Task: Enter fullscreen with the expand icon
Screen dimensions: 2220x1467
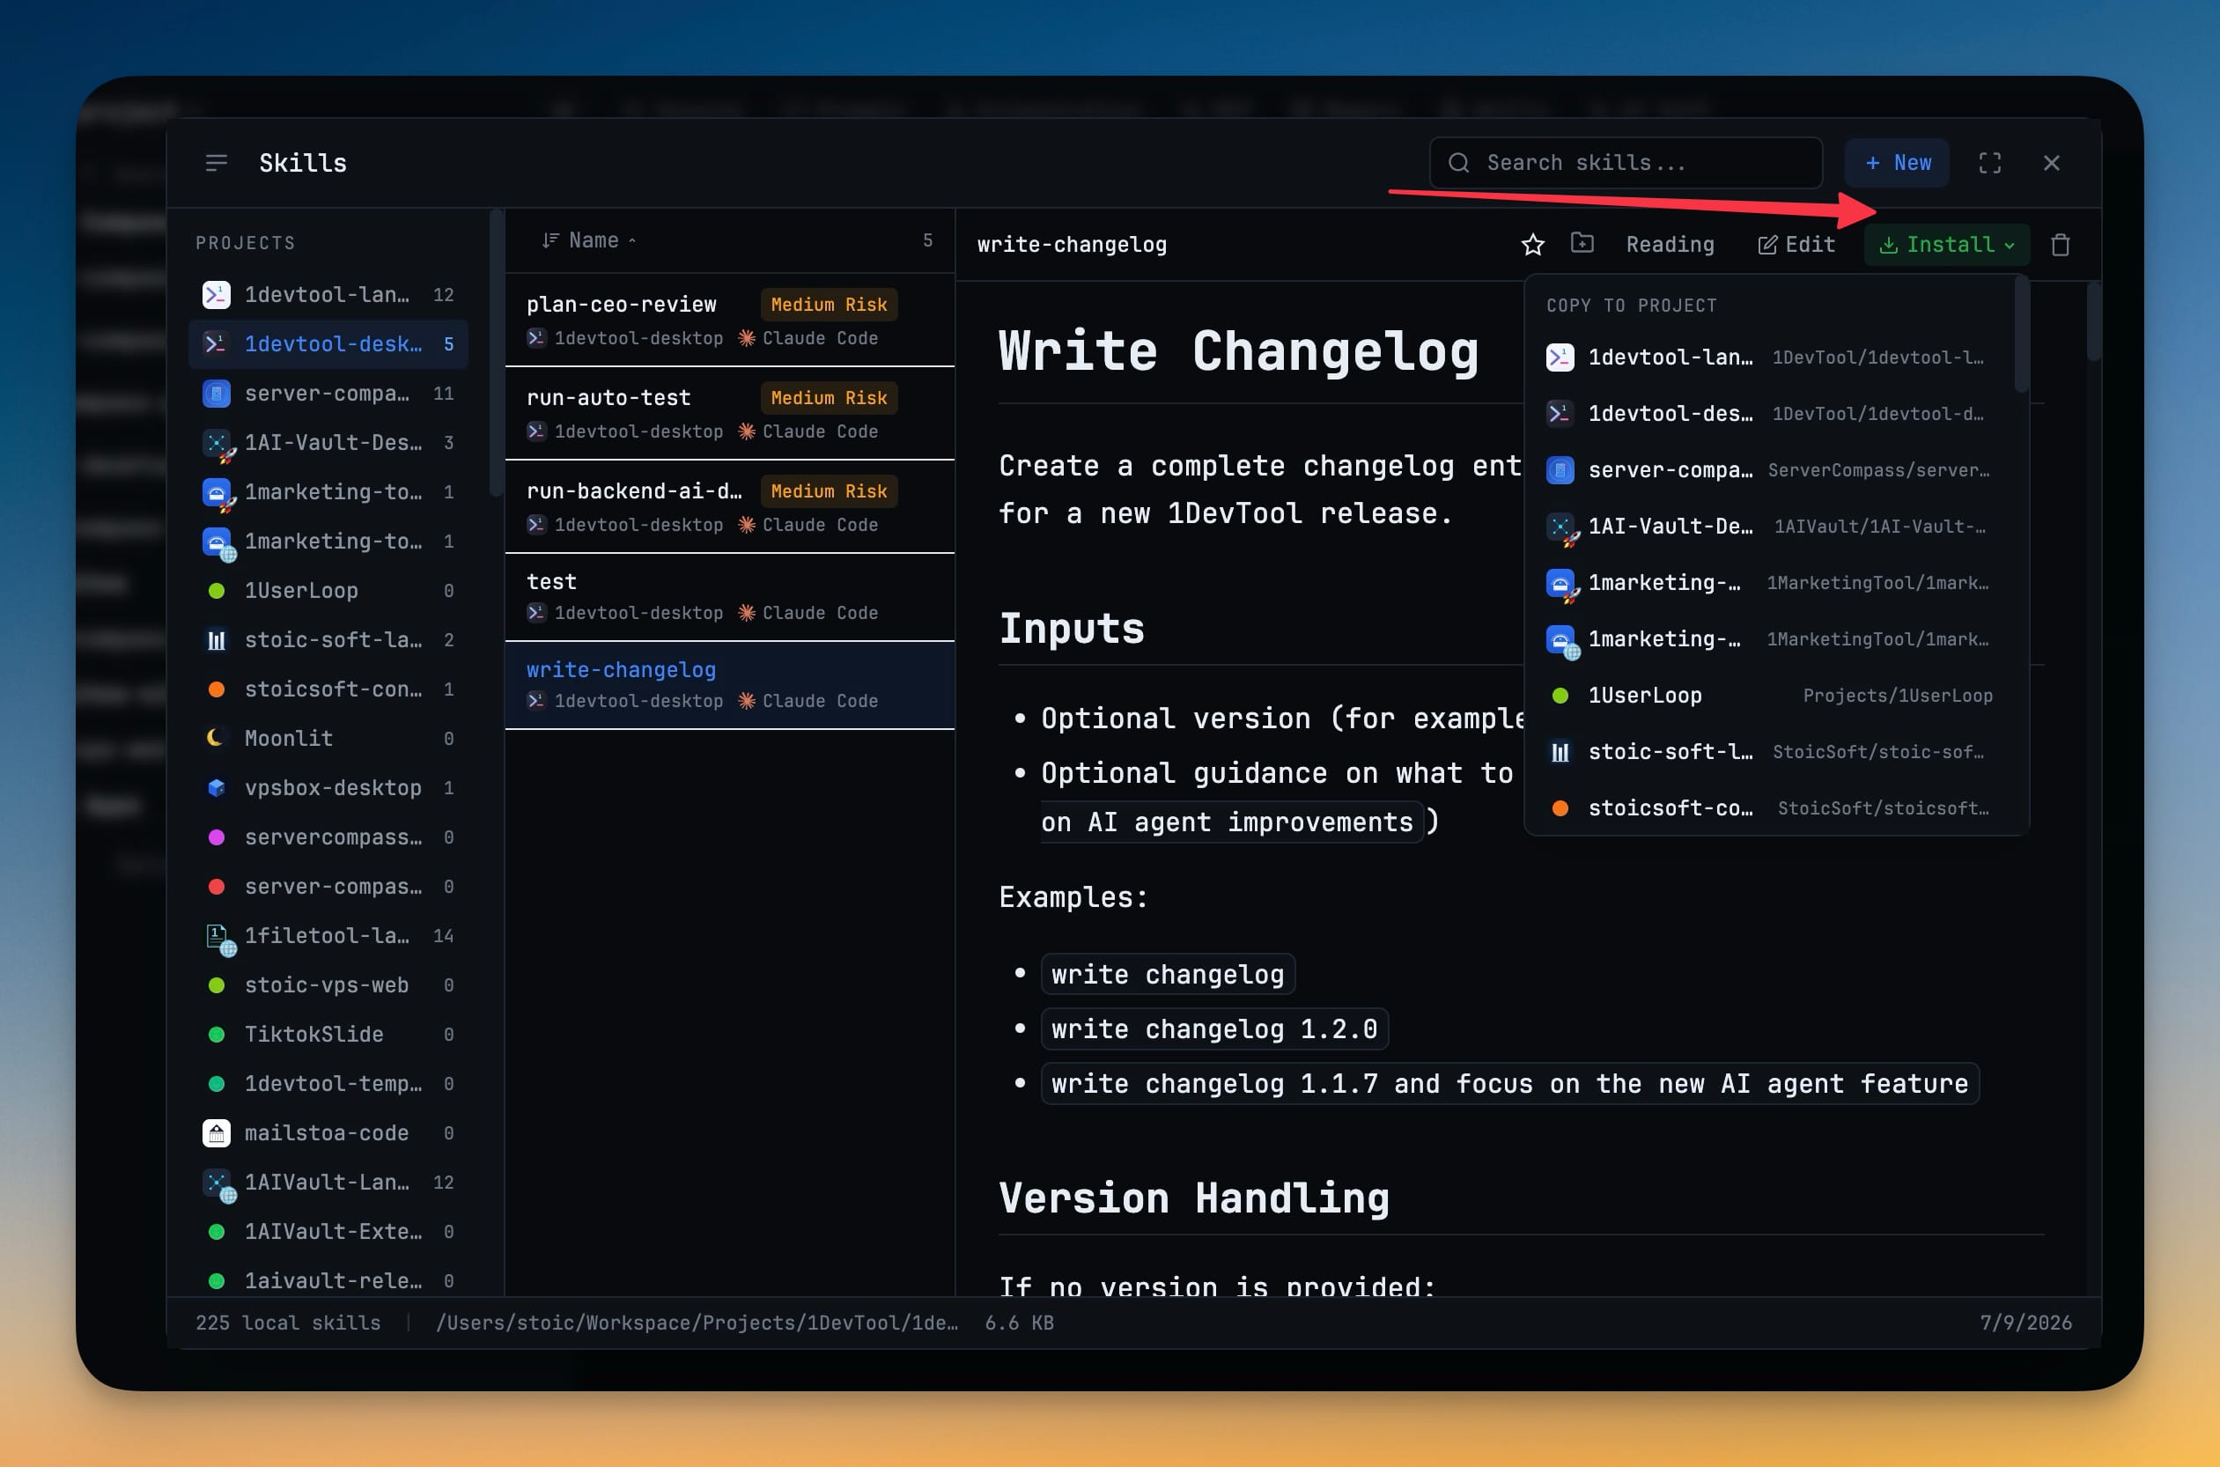Action: (1990, 163)
